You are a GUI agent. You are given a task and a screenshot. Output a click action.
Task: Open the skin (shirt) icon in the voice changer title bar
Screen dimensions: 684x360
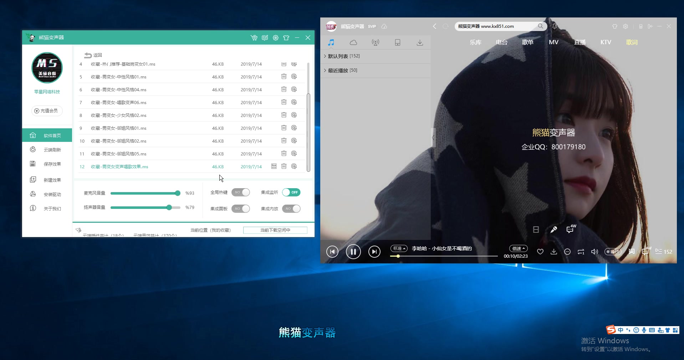click(x=286, y=38)
